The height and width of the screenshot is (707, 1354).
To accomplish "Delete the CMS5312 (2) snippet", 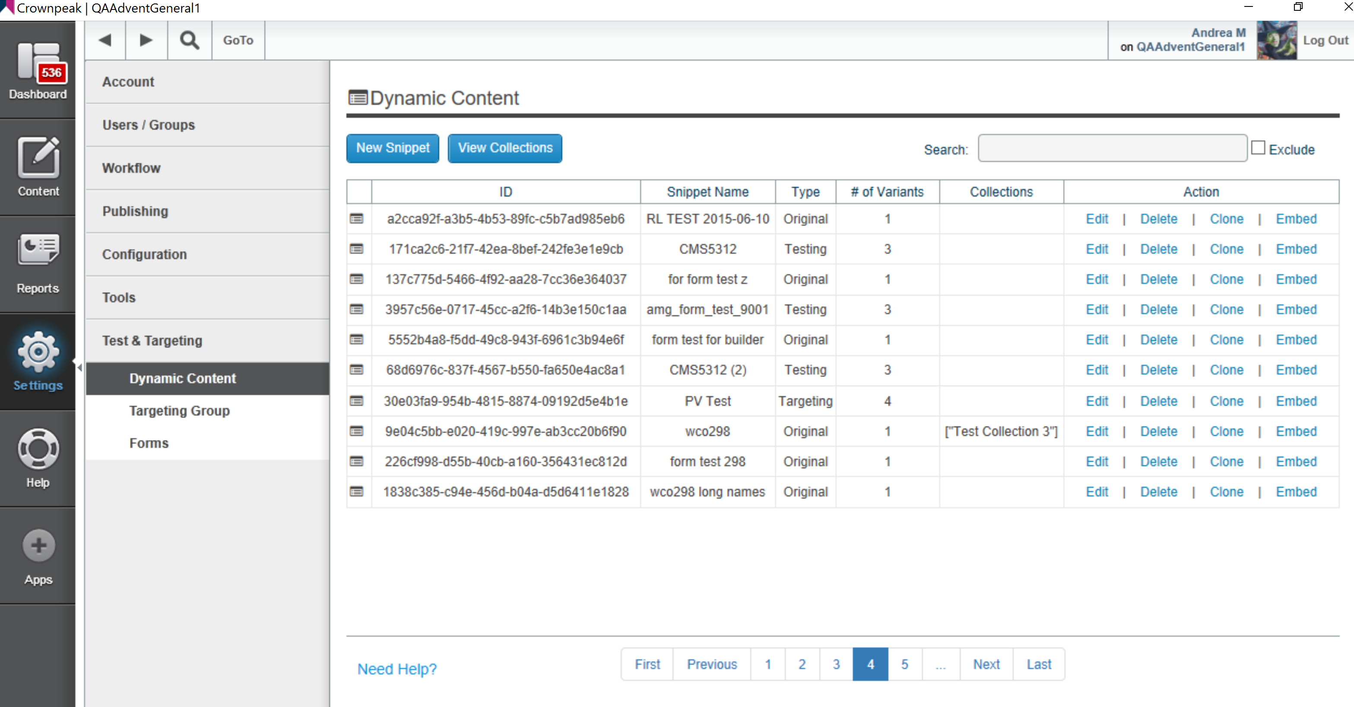I will pos(1158,370).
